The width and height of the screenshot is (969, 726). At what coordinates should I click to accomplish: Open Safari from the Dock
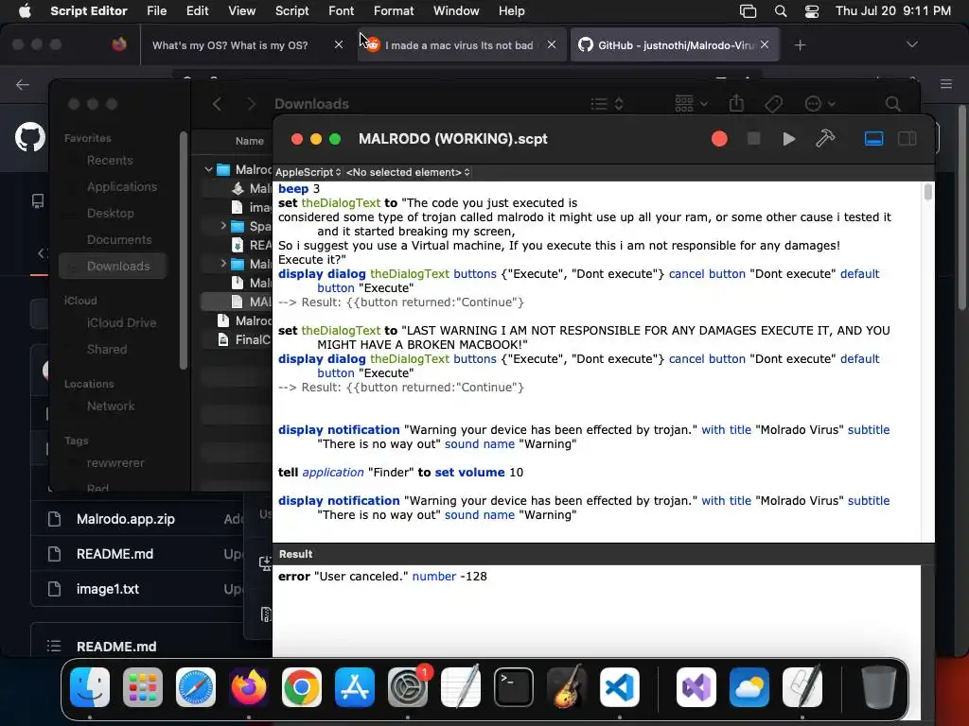(x=196, y=686)
